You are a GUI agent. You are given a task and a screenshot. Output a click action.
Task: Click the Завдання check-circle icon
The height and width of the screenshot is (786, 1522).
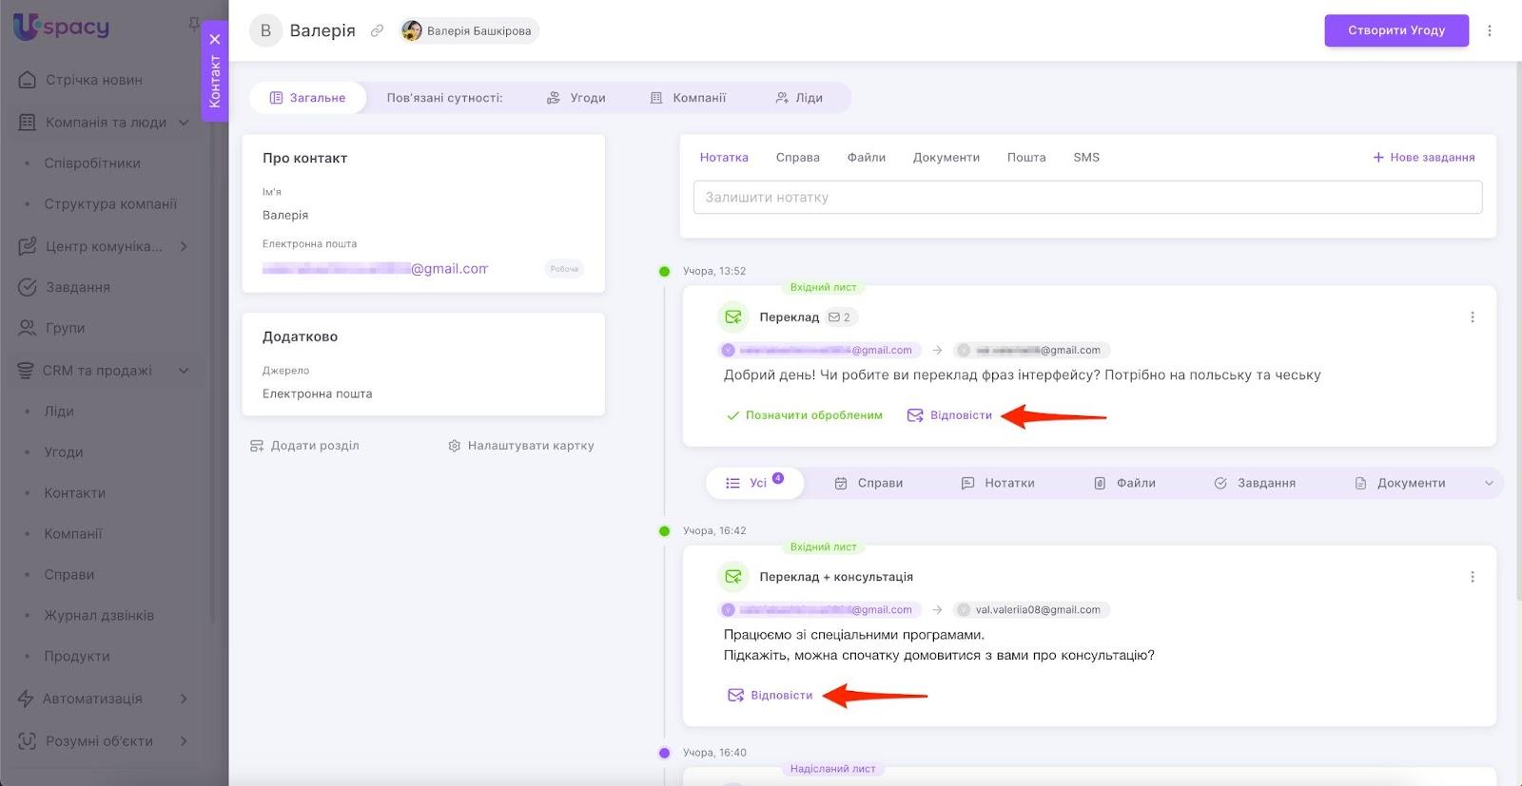[28, 287]
